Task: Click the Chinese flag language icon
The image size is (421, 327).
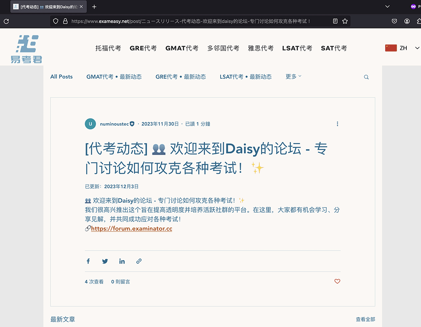Action: tap(391, 48)
